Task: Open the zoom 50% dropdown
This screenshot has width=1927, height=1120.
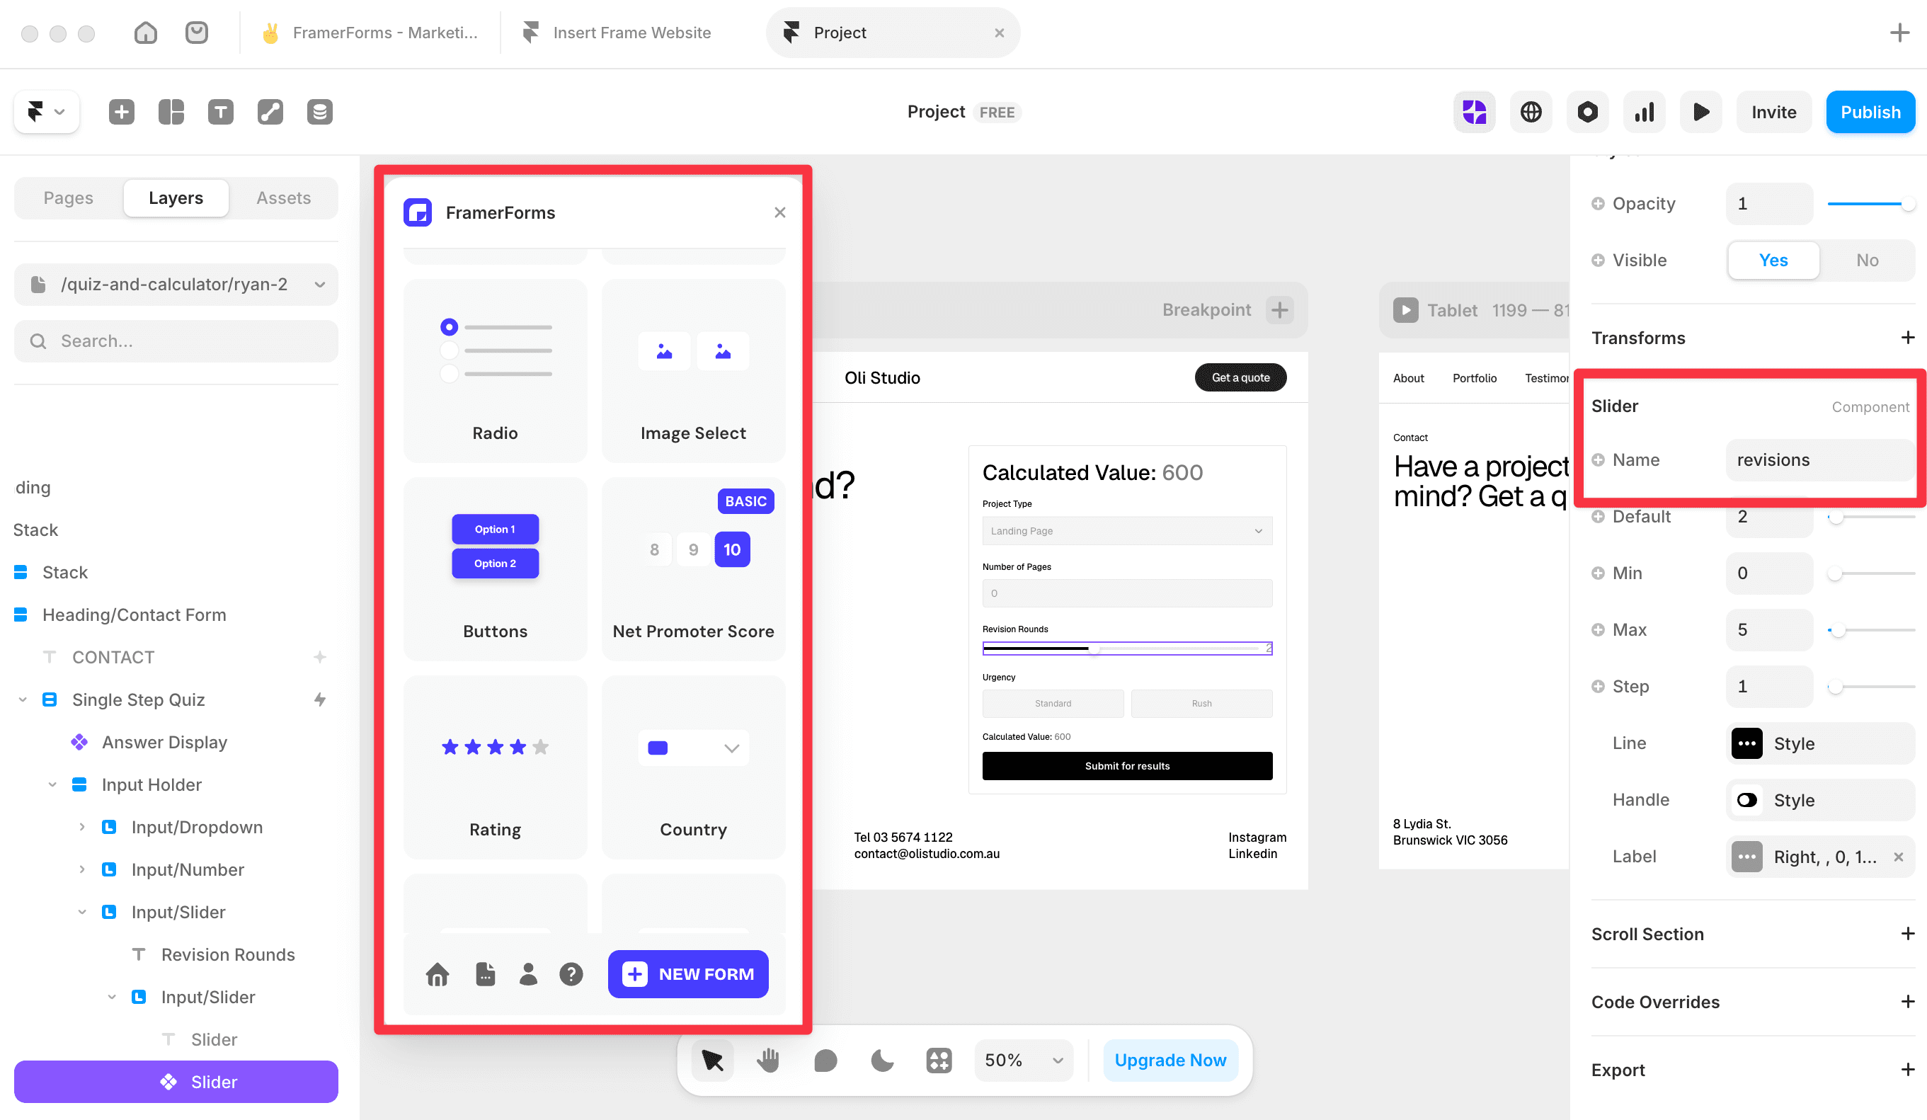Action: (1024, 1060)
